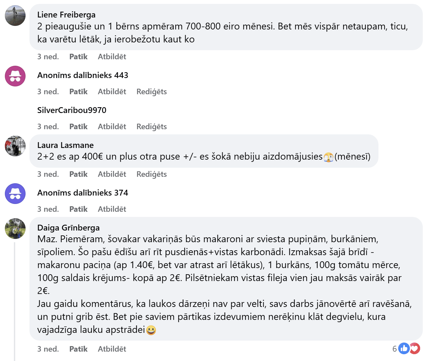Click Anonīms dalībnieks 374 purple avatar
The width and height of the screenshot is (437, 361).
click(x=15, y=194)
